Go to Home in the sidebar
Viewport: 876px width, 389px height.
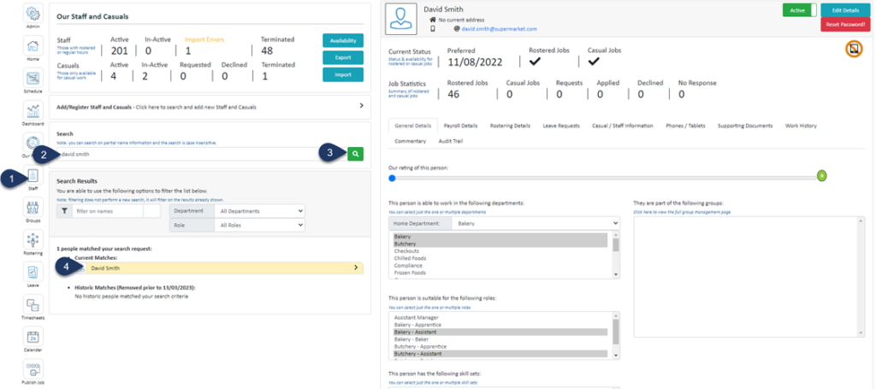33,46
